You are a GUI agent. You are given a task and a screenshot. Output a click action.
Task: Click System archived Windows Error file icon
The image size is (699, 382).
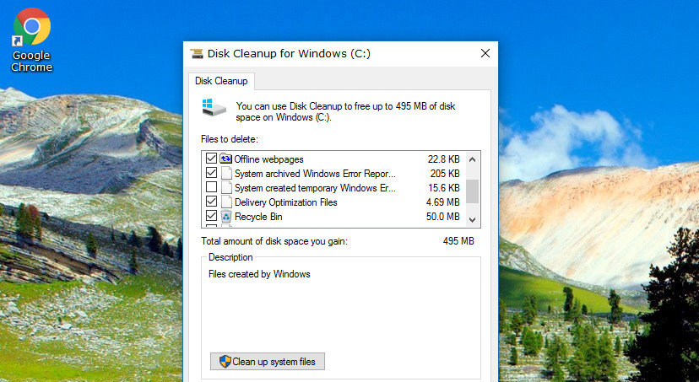226,173
